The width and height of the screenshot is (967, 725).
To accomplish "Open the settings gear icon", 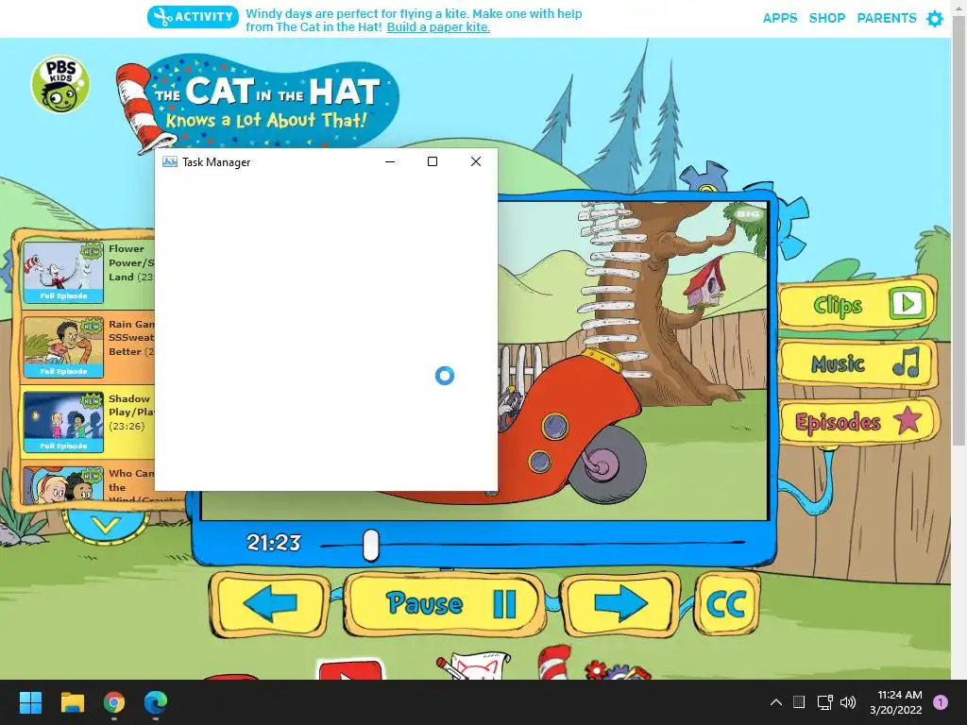I will click(x=935, y=19).
